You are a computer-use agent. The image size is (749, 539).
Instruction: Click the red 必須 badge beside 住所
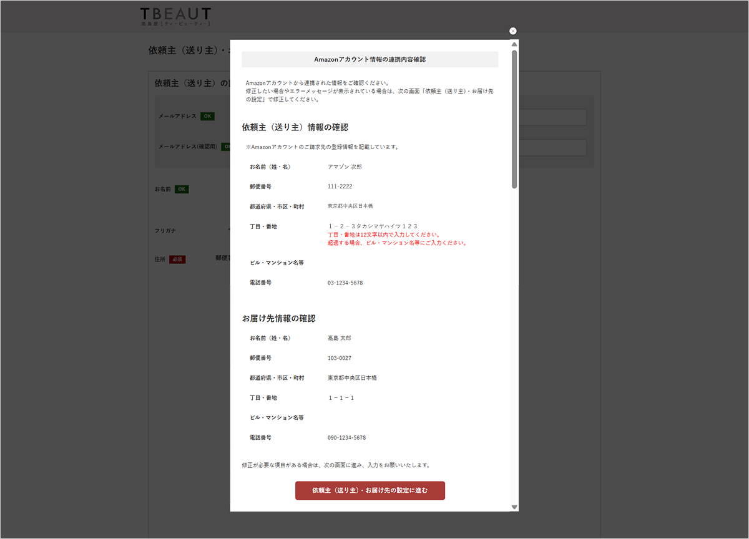tap(177, 259)
